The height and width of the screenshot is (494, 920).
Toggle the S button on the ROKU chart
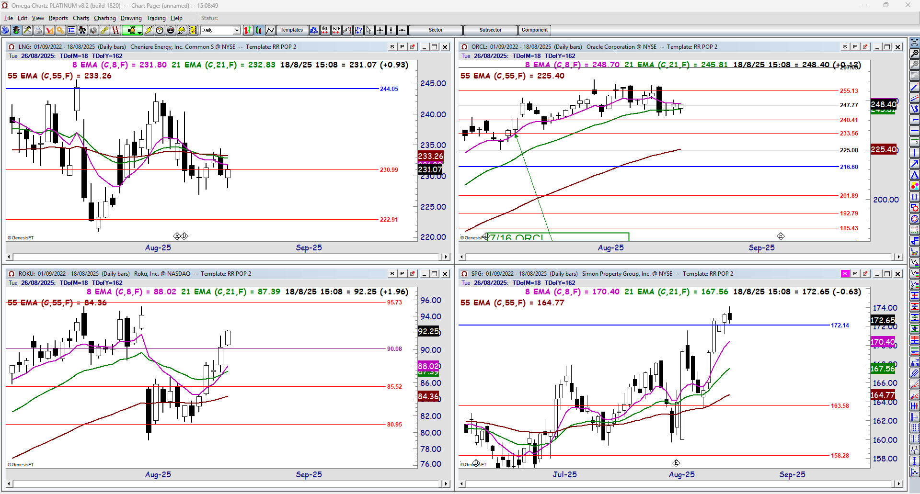(392, 274)
